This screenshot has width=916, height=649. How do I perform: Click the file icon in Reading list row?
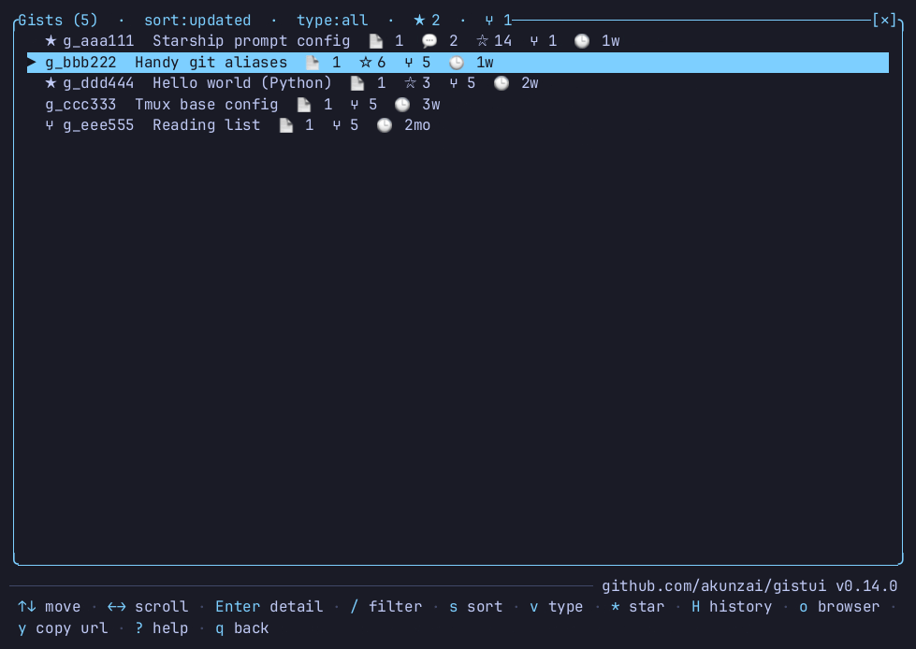[x=285, y=125]
